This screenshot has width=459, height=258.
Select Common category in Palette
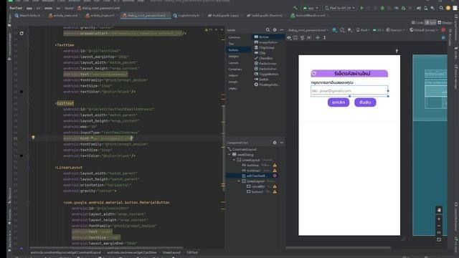click(234, 37)
